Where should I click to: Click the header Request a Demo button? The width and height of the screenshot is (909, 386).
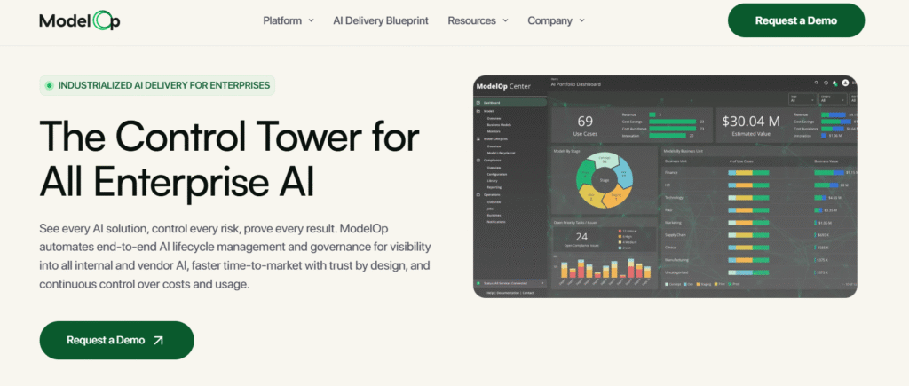click(796, 20)
